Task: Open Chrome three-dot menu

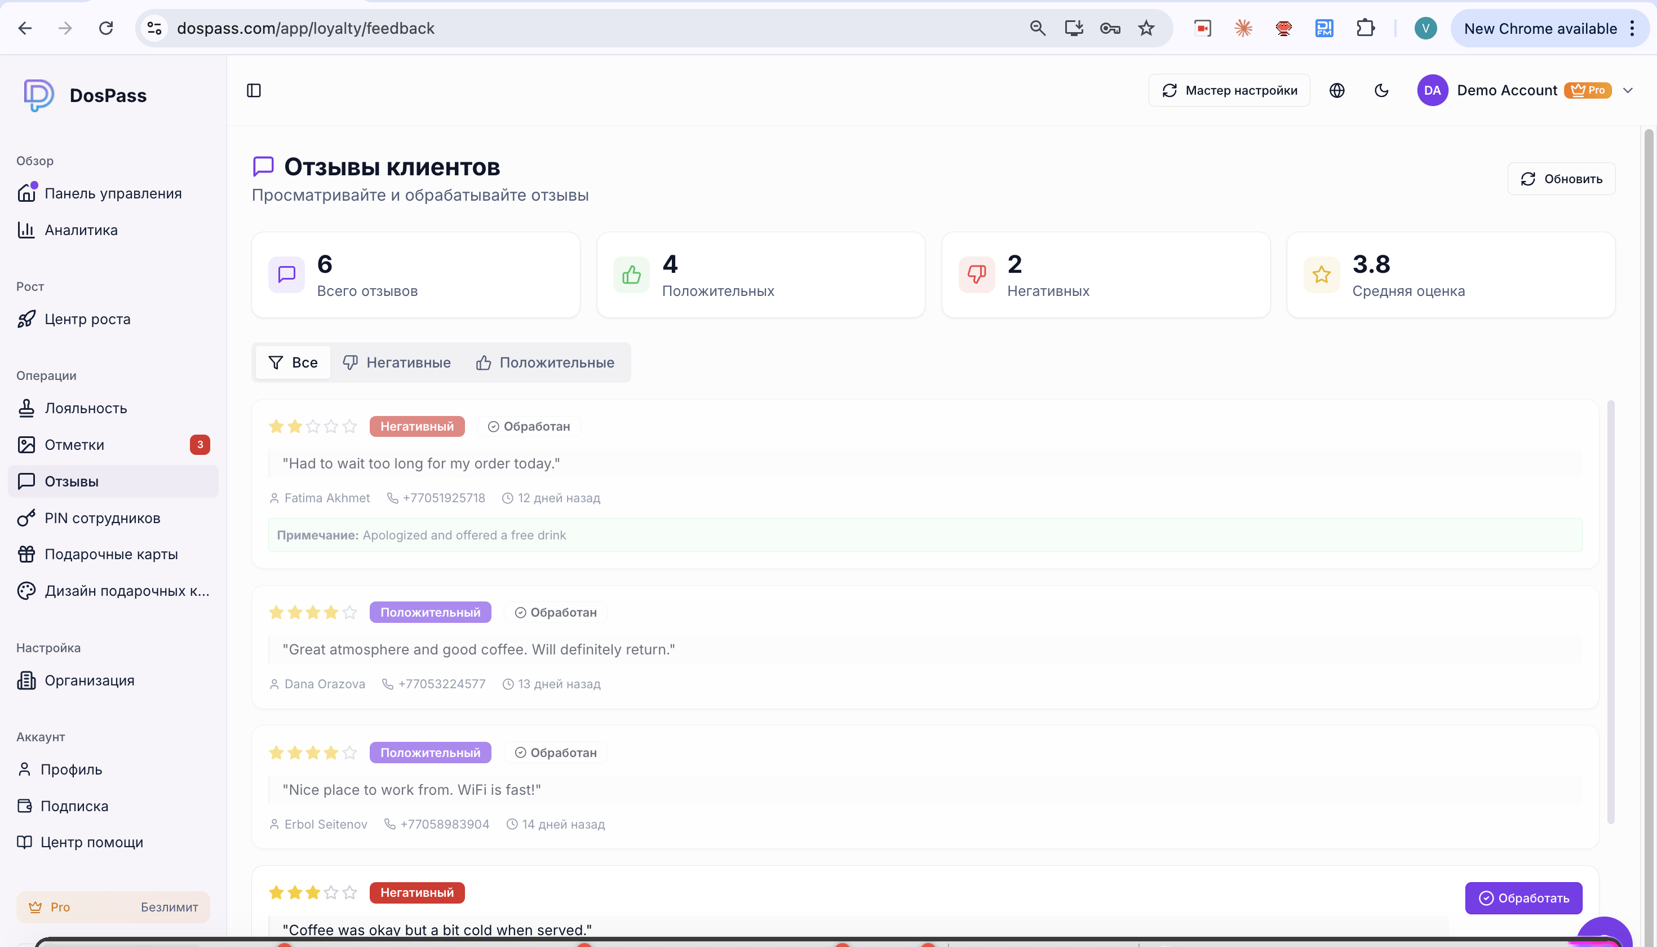Action: click(1632, 29)
